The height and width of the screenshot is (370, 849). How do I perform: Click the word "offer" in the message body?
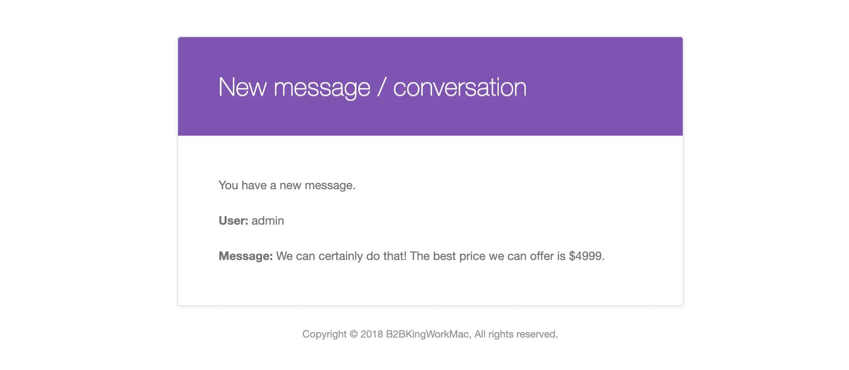point(542,256)
